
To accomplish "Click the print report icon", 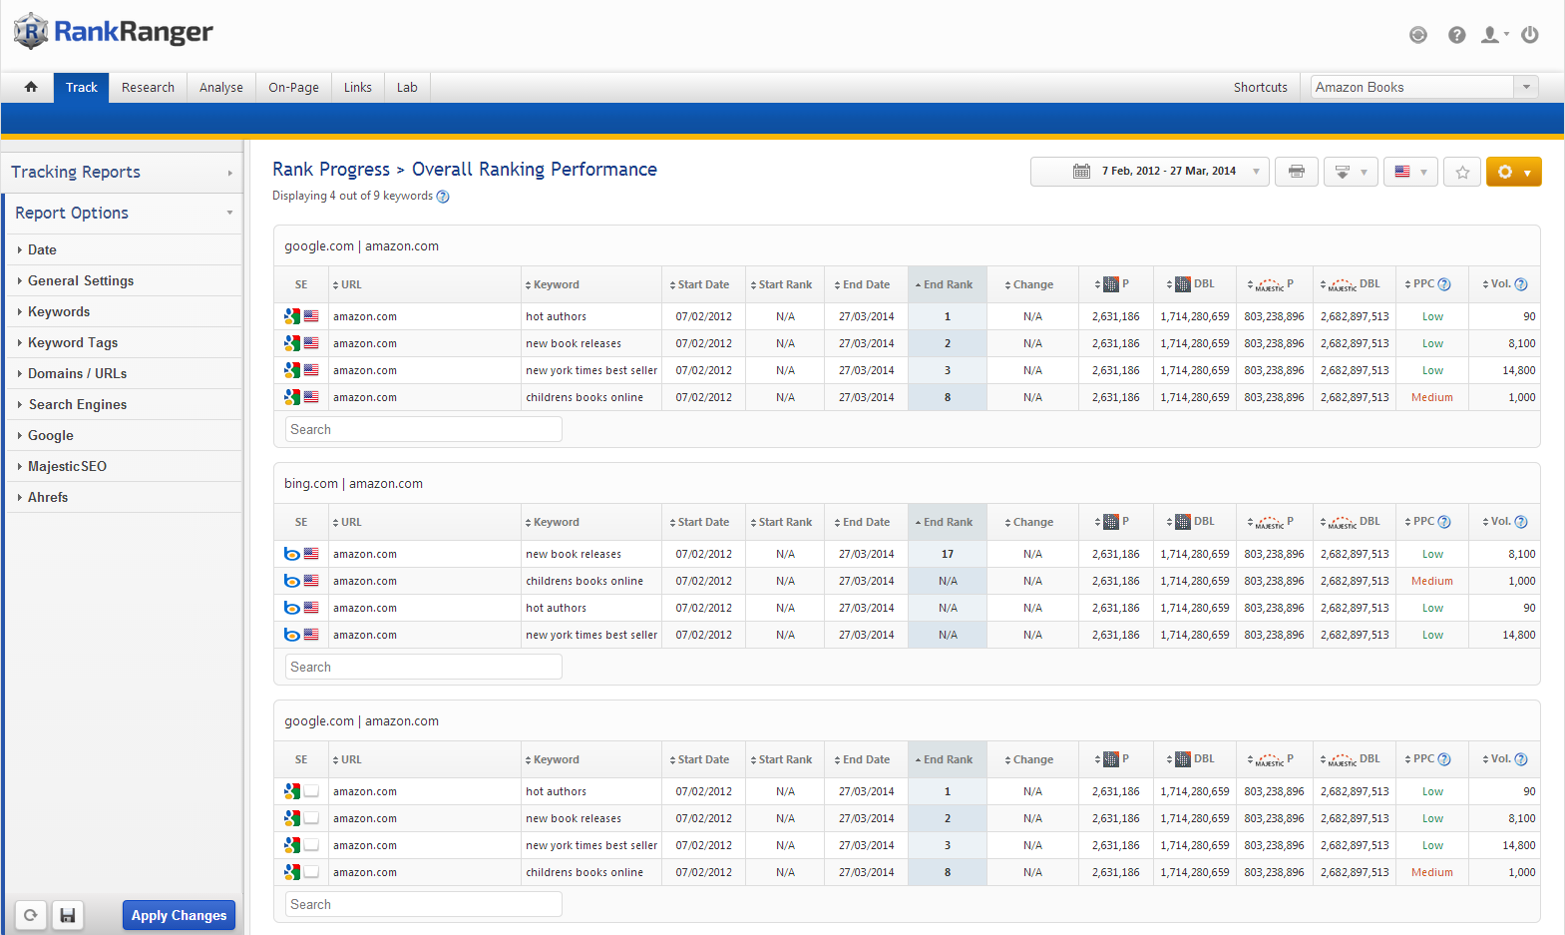I will point(1296,172).
